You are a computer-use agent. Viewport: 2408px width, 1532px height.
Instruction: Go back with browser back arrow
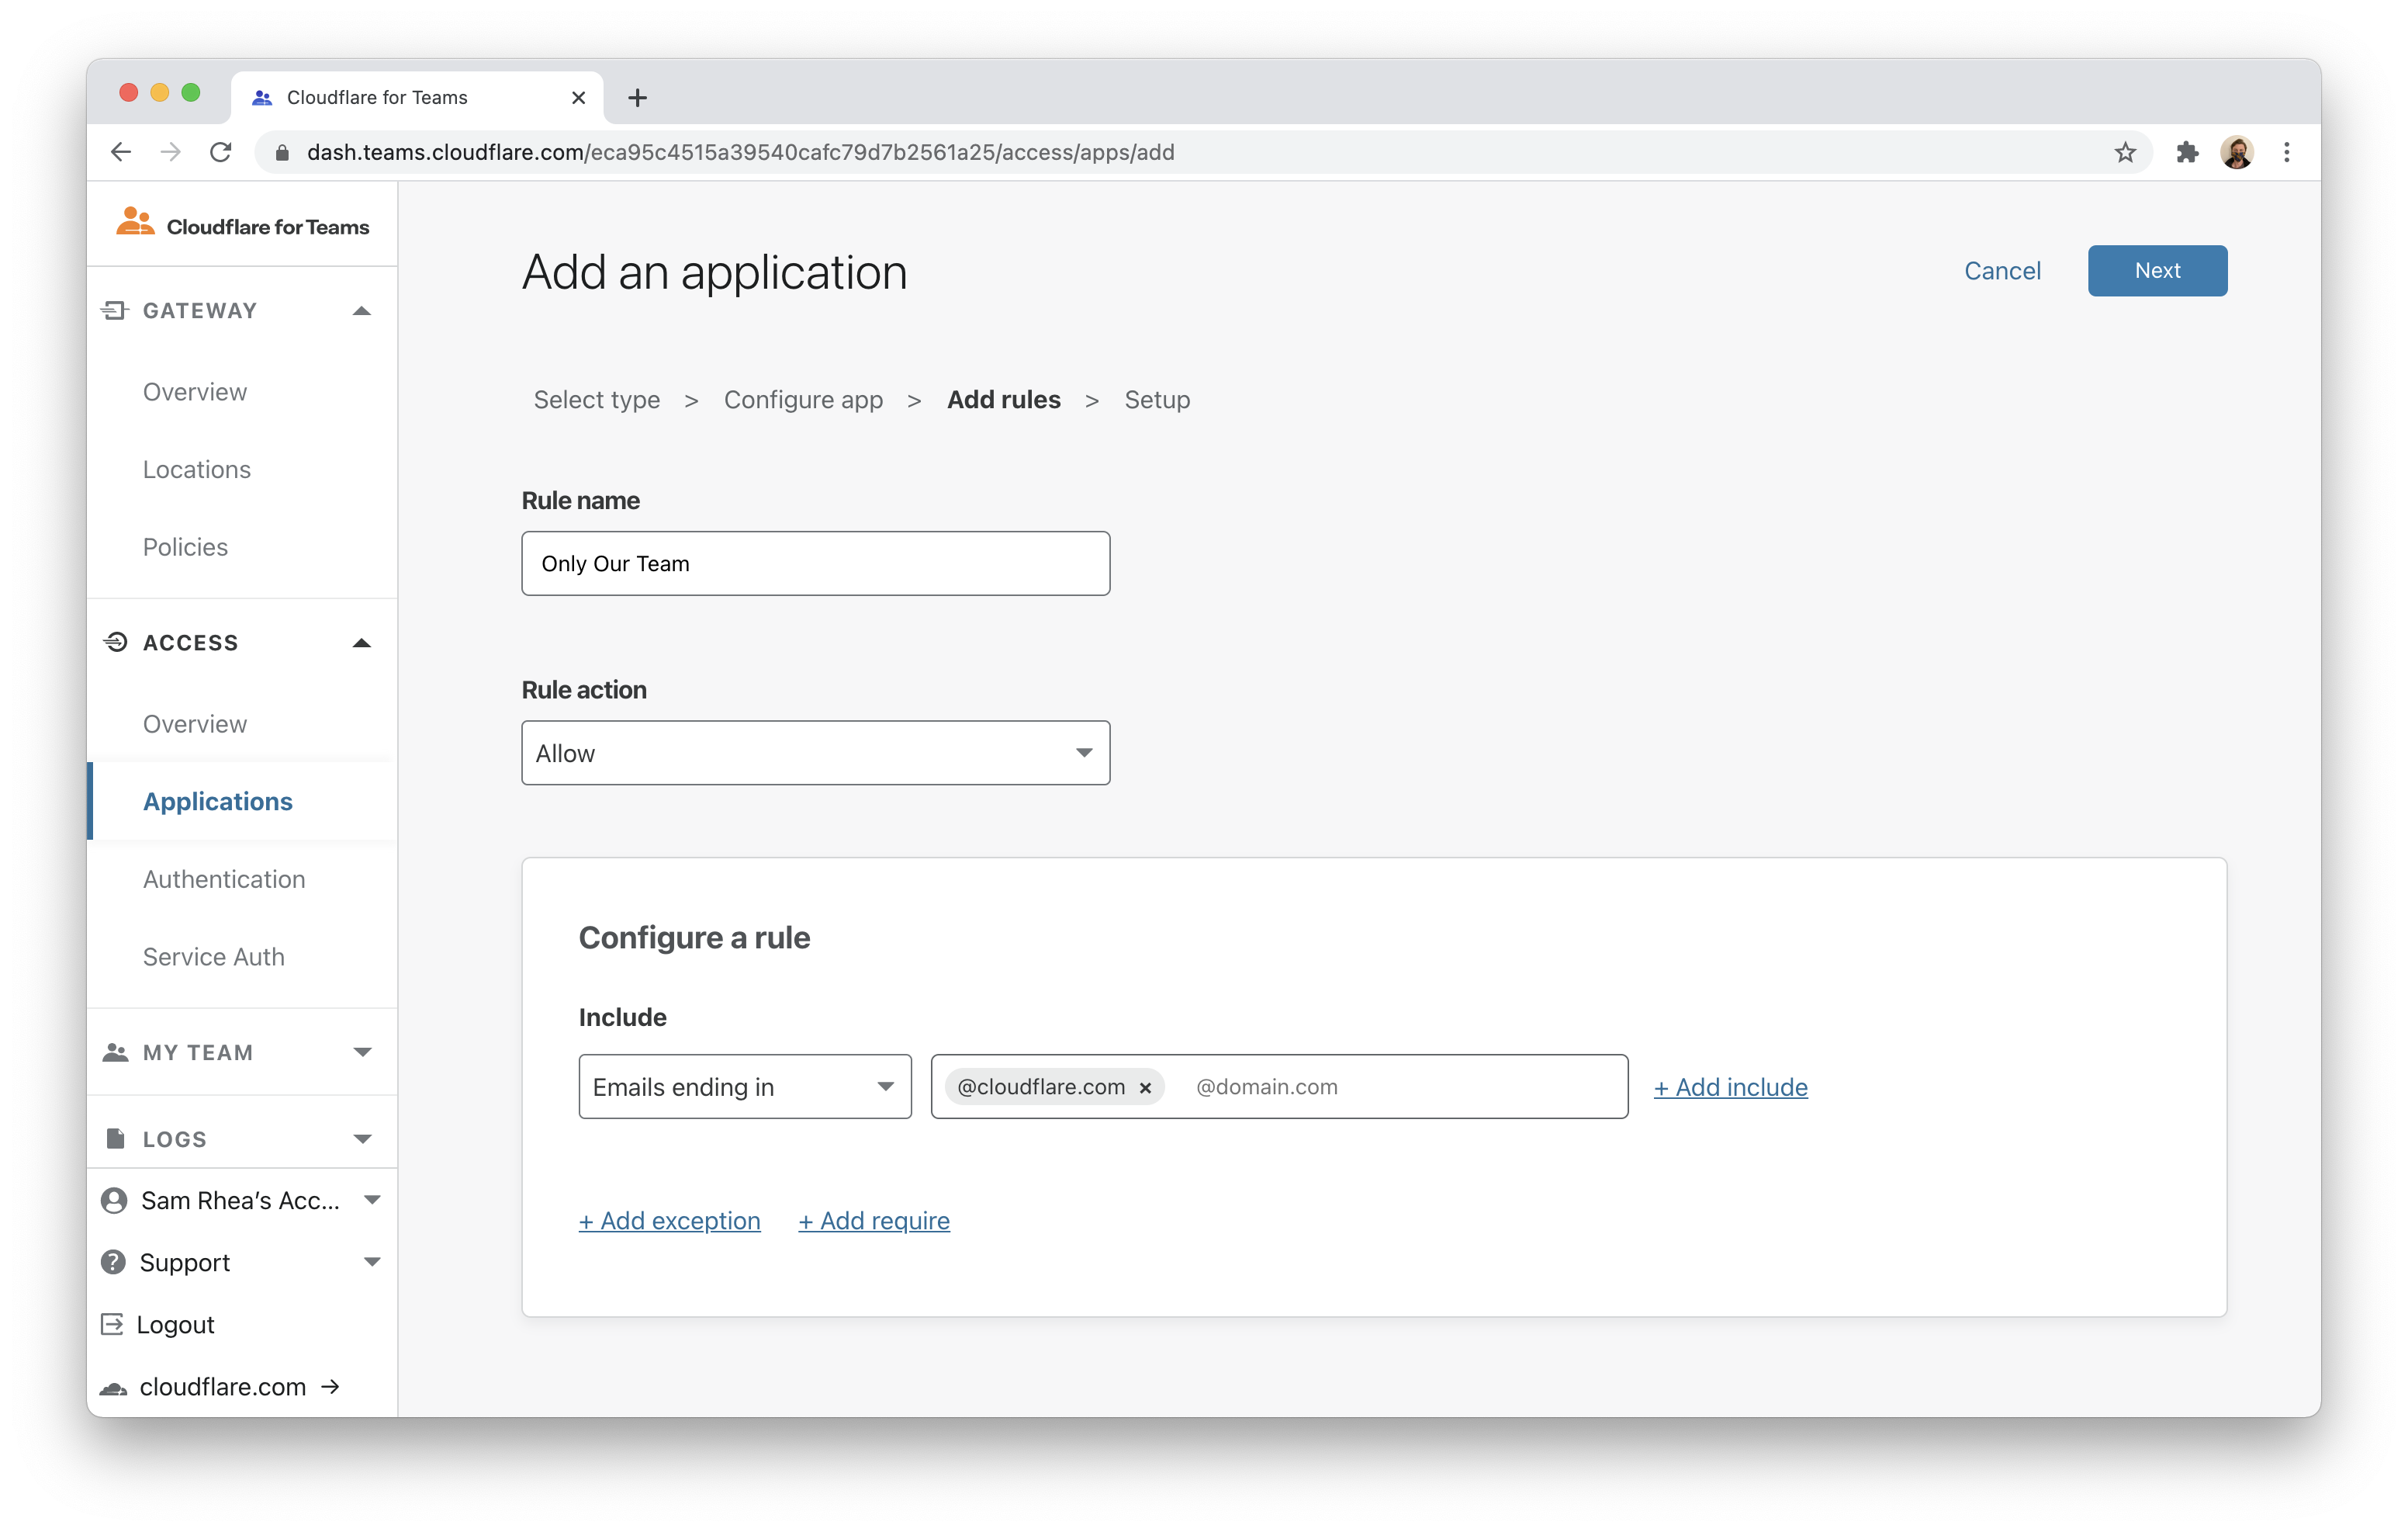121,152
